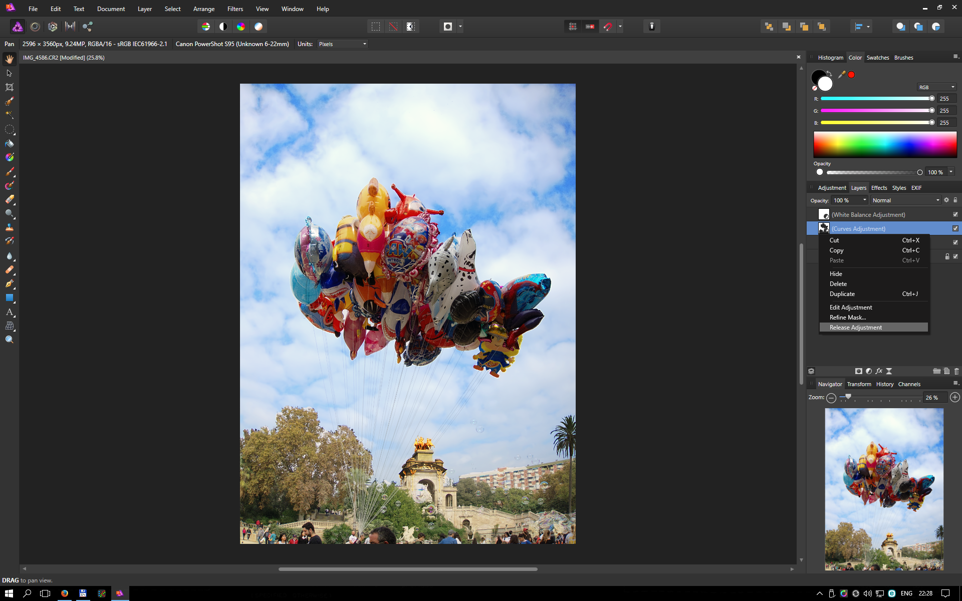Select the Zoom tool in the Tools panel
The height and width of the screenshot is (601, 962).
9,340
